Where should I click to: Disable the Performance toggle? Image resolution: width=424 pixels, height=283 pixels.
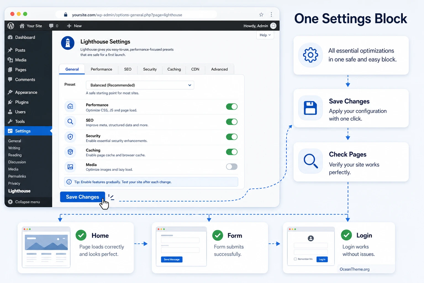pos(232,107)
